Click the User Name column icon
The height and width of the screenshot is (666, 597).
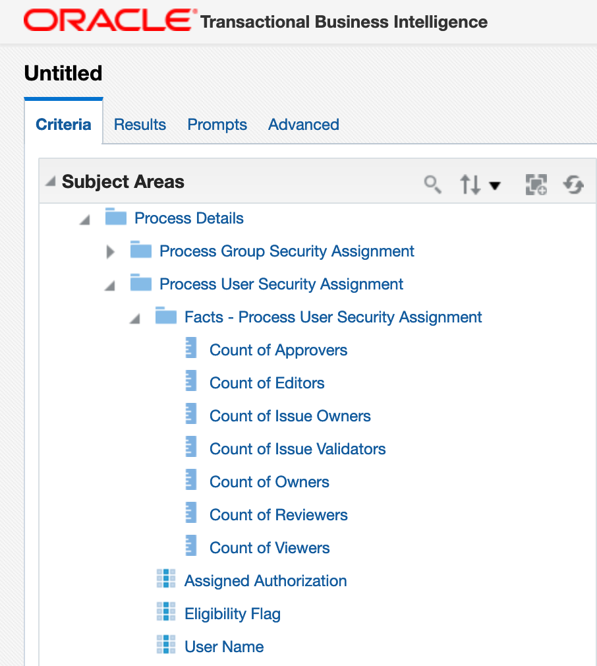166,645
